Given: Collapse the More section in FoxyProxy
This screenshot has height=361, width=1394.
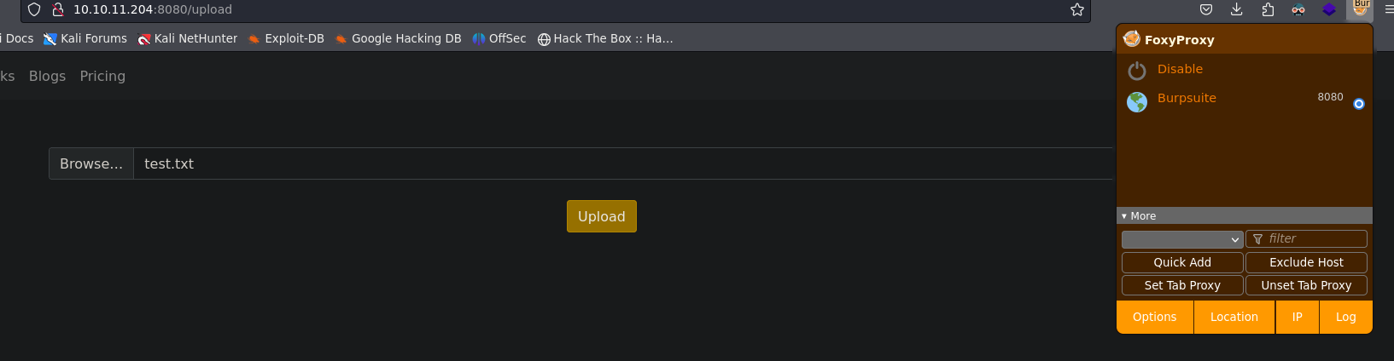Looking at the screenshot, I should pyautogui.click(x=1139, y=216).
